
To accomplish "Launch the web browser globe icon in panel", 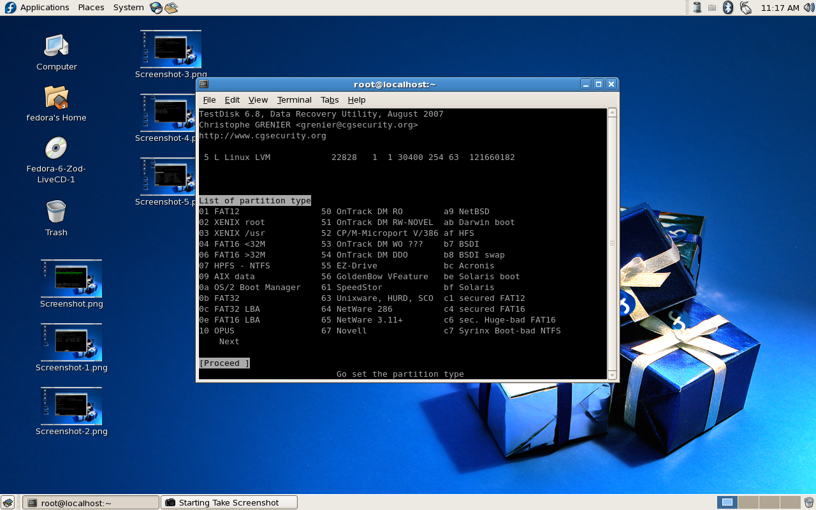I will click(x=156, y=8).
